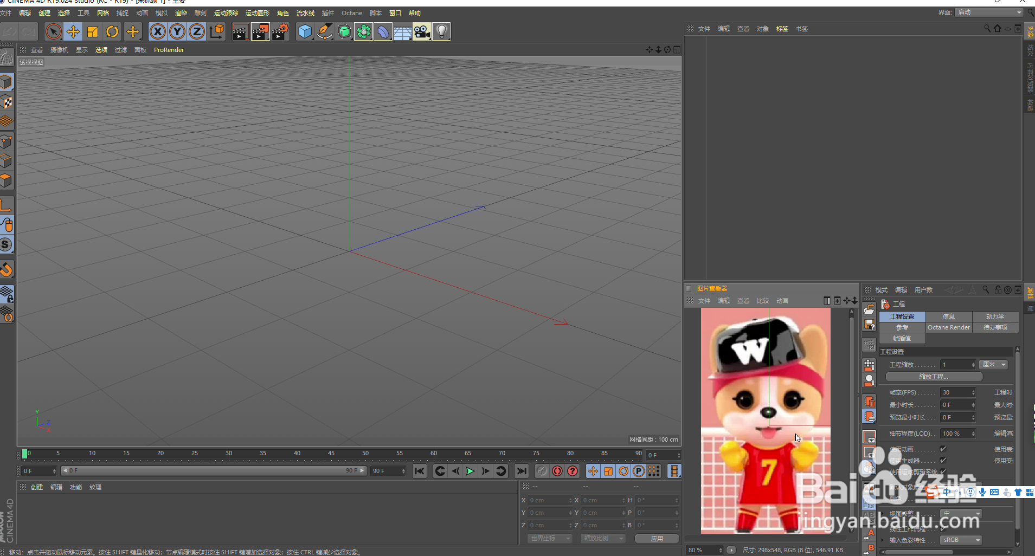
Task: Open 厘米 unit dropdown
Action: (994, 365)
